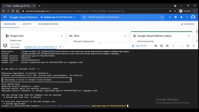The image size is (199, 112).
Task: Open the Incognito profile indicator
Action: [x=185, y=11]
